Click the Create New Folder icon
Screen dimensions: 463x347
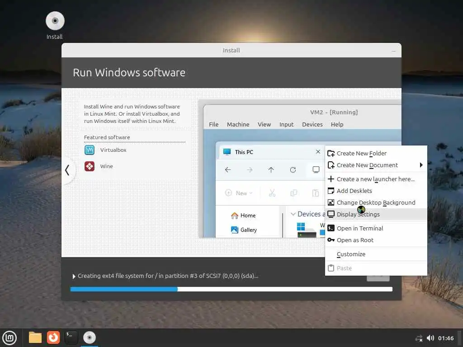coord(331,153)
